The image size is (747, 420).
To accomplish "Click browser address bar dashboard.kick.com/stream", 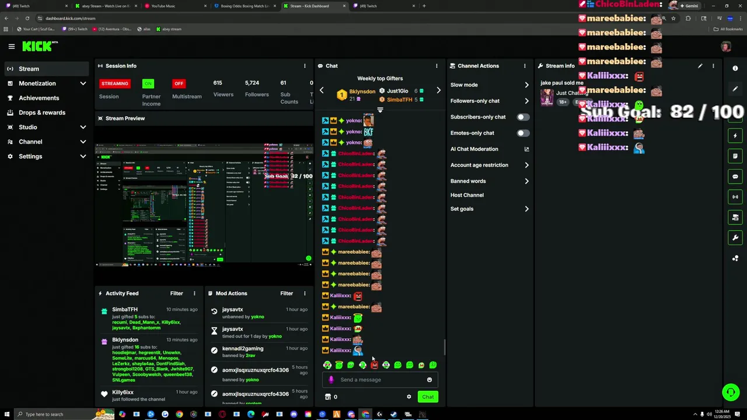I will tap(71, 18).
